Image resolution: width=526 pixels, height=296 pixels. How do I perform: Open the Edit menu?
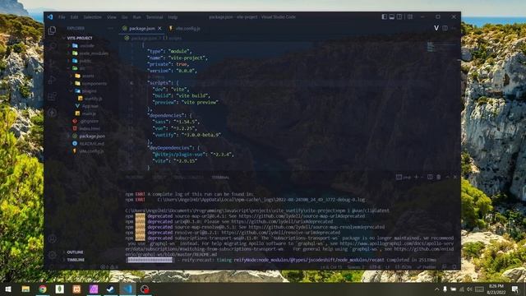[x=74, y=16]
